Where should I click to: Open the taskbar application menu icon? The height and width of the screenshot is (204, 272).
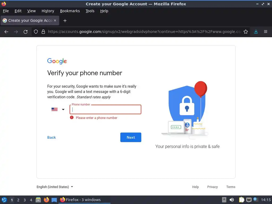point(4,200)
